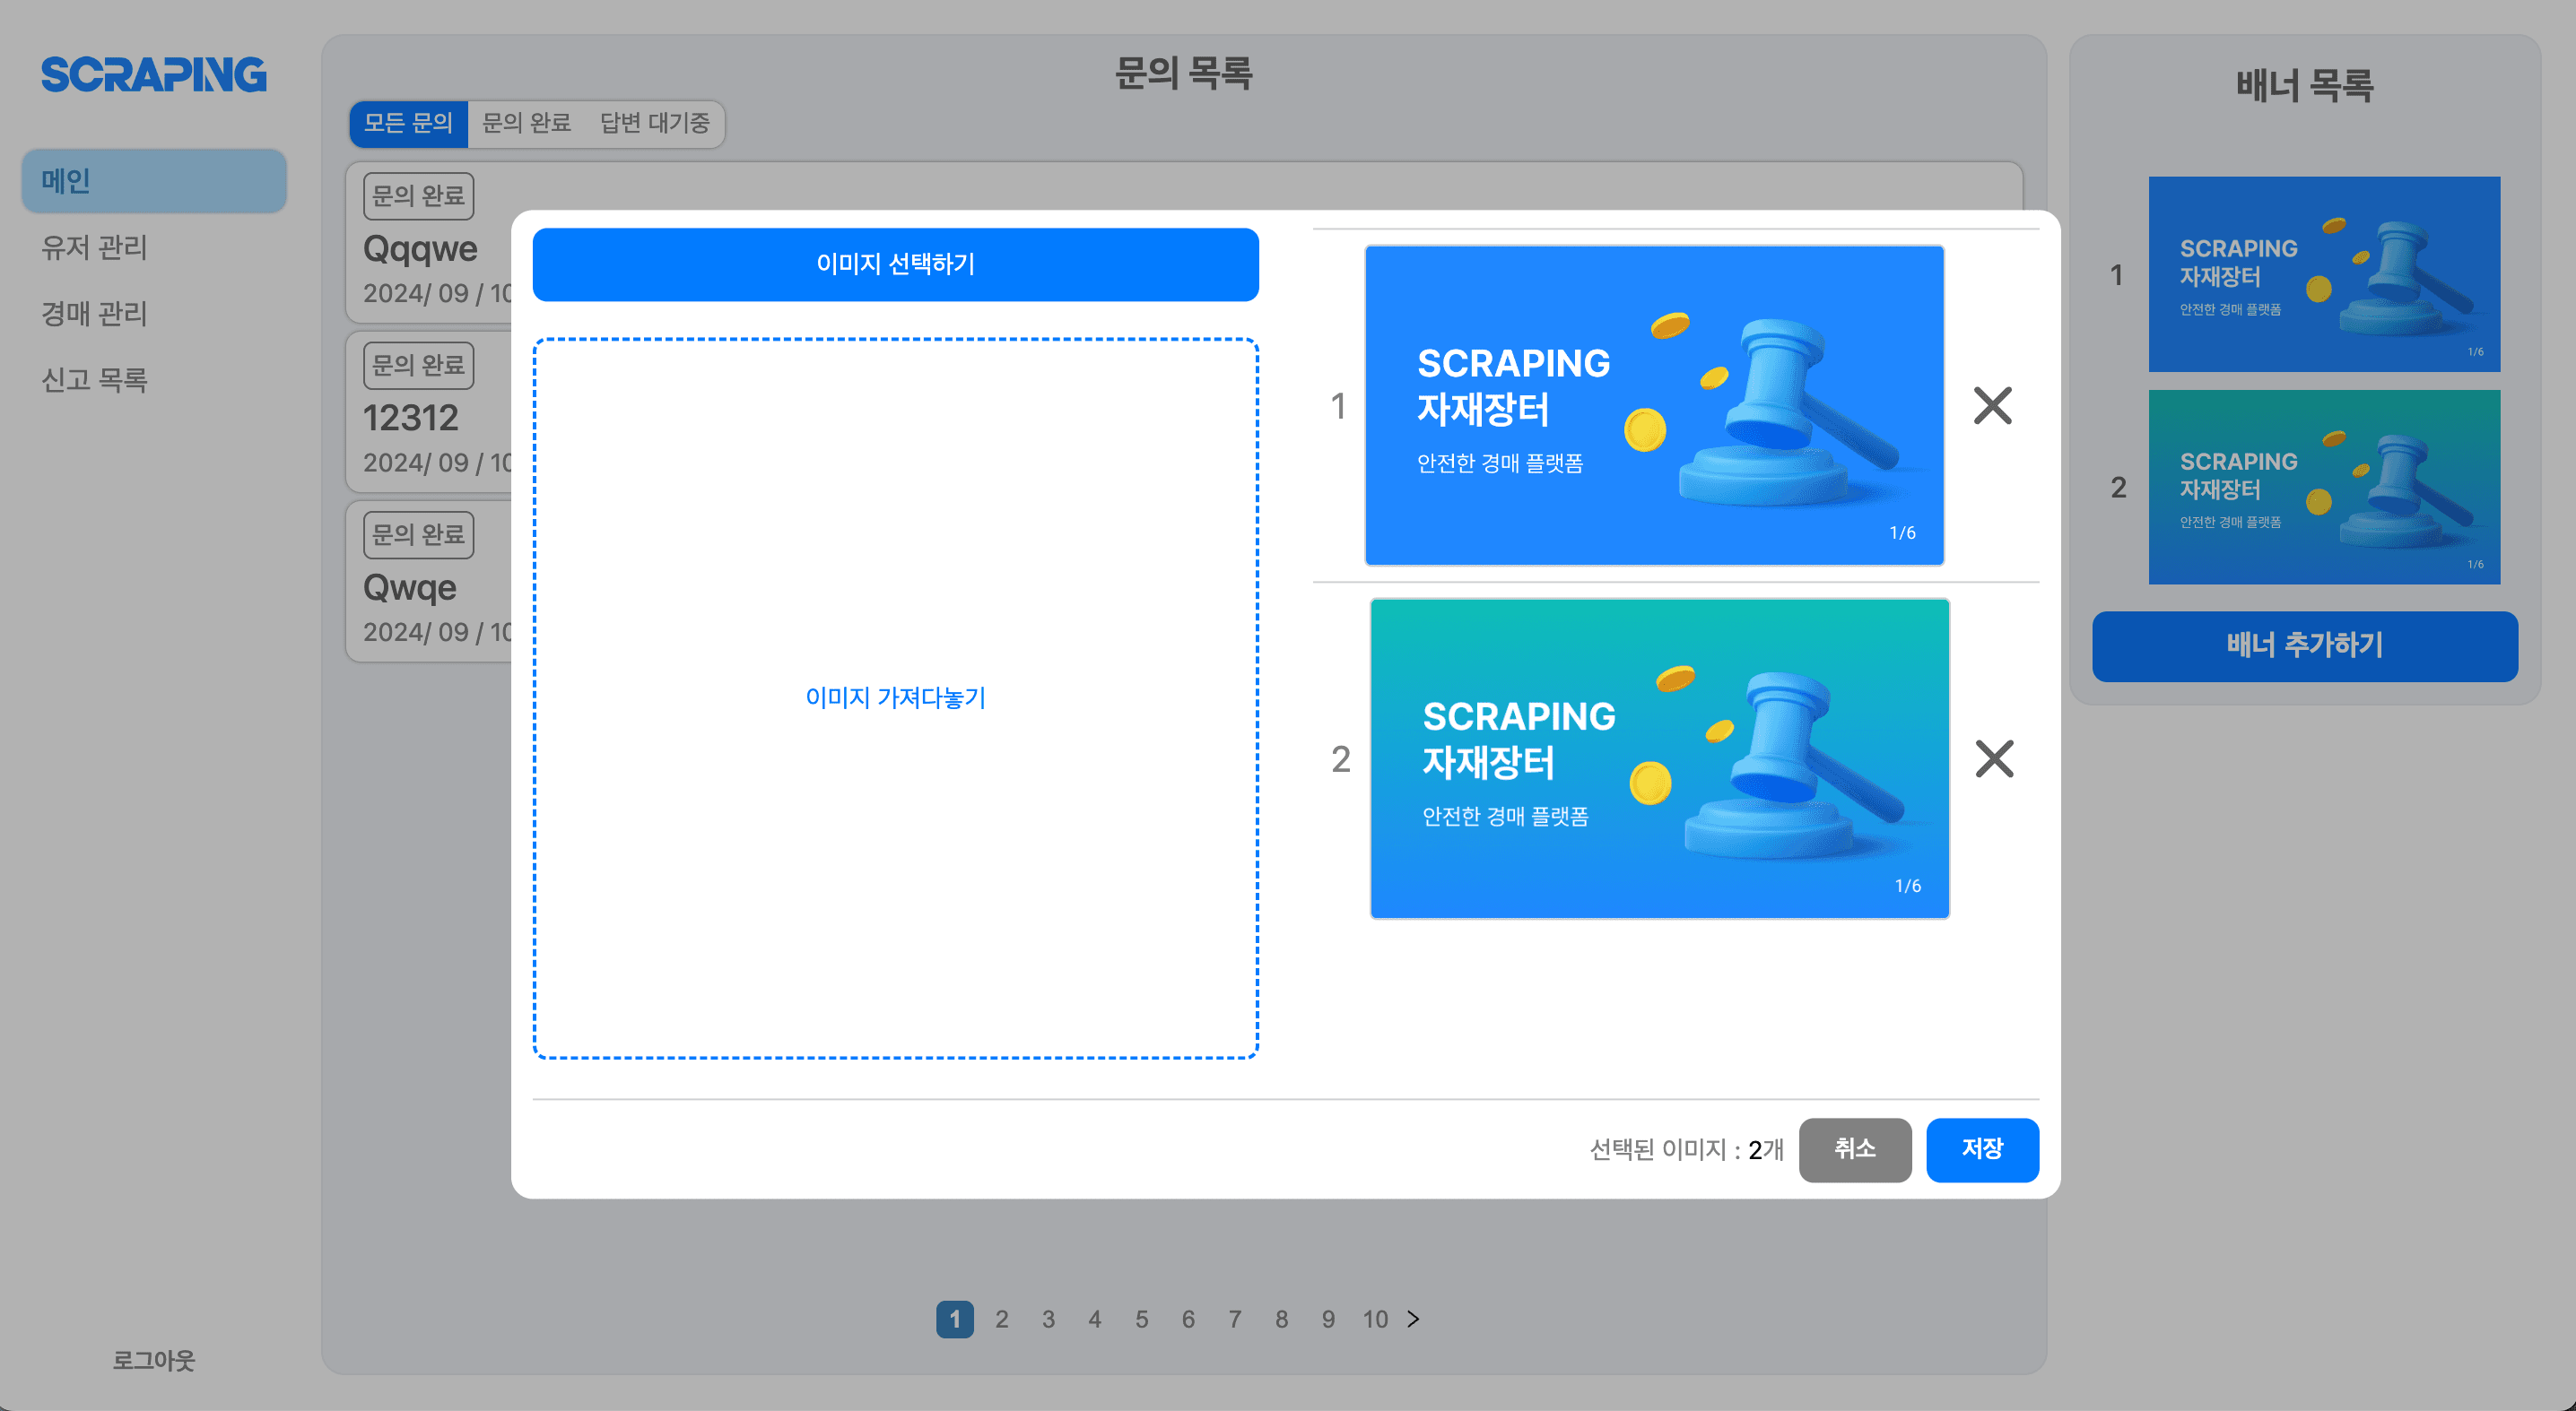Select the first blue banner preview
The height and width of the screenshot is (1411, 2576).
coord(1654,406)
